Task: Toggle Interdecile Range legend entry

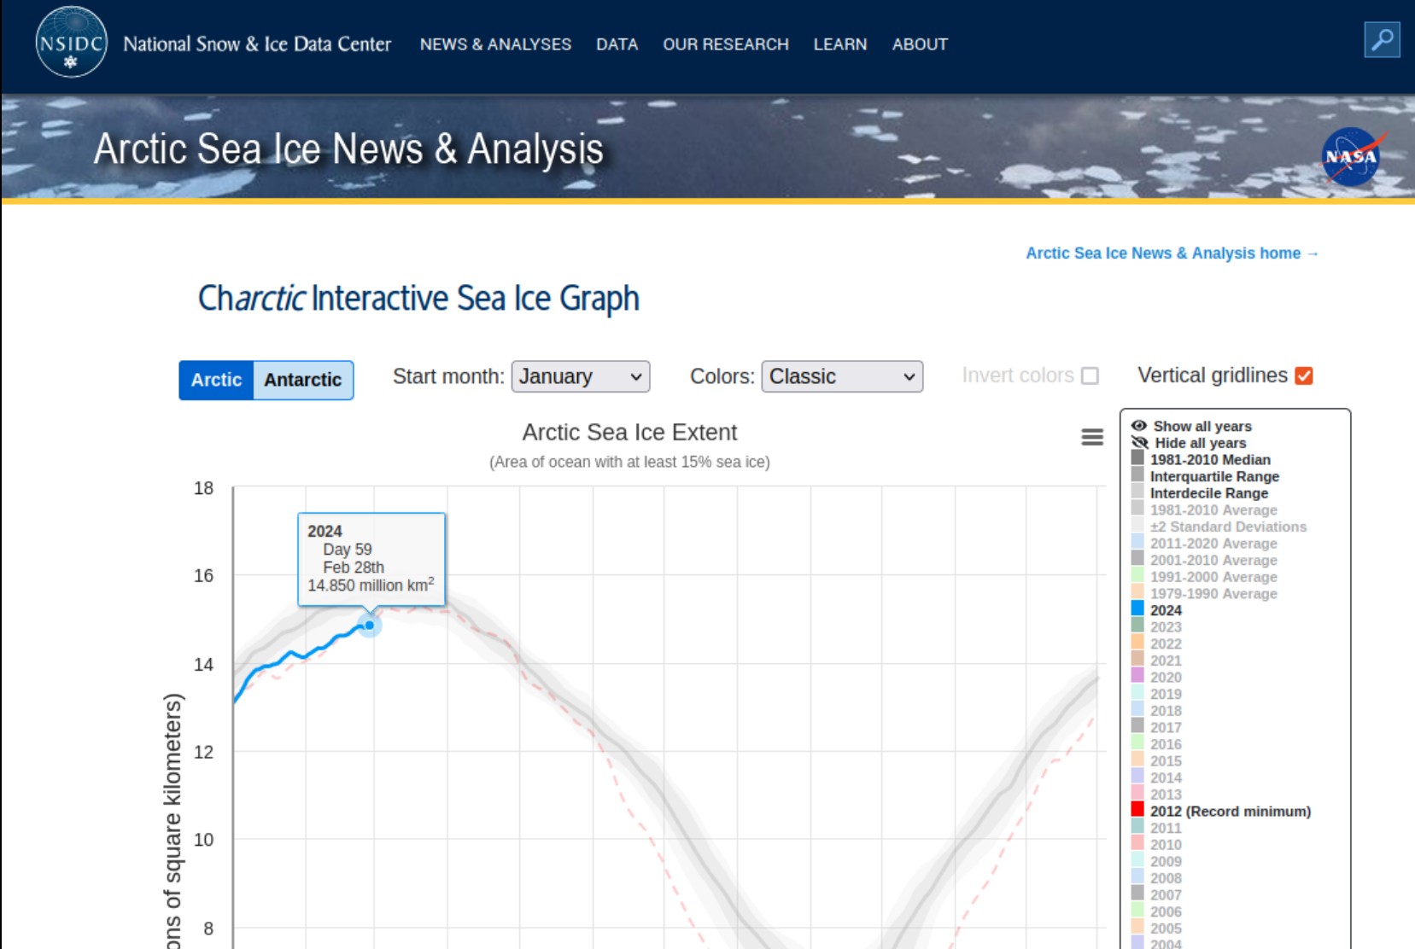Action: pos(1209,493)
